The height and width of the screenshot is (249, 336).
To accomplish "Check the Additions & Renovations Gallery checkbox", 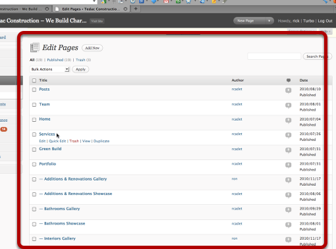I will pos(34,179).
